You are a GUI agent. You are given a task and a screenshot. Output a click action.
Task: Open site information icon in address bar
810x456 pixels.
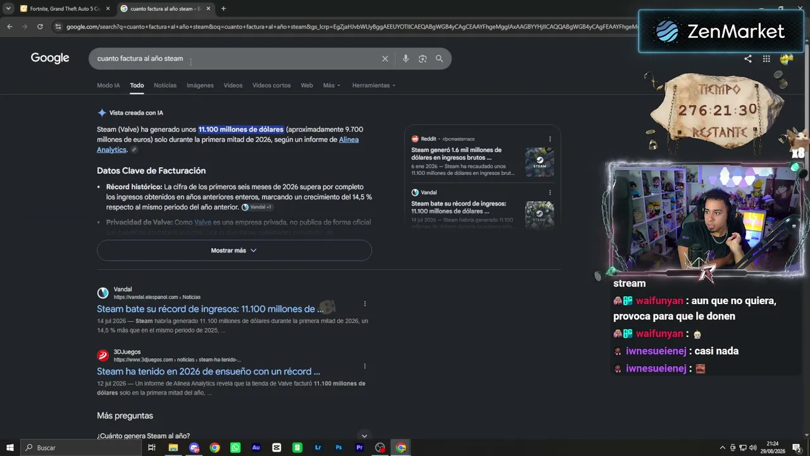tap(58, 27)
